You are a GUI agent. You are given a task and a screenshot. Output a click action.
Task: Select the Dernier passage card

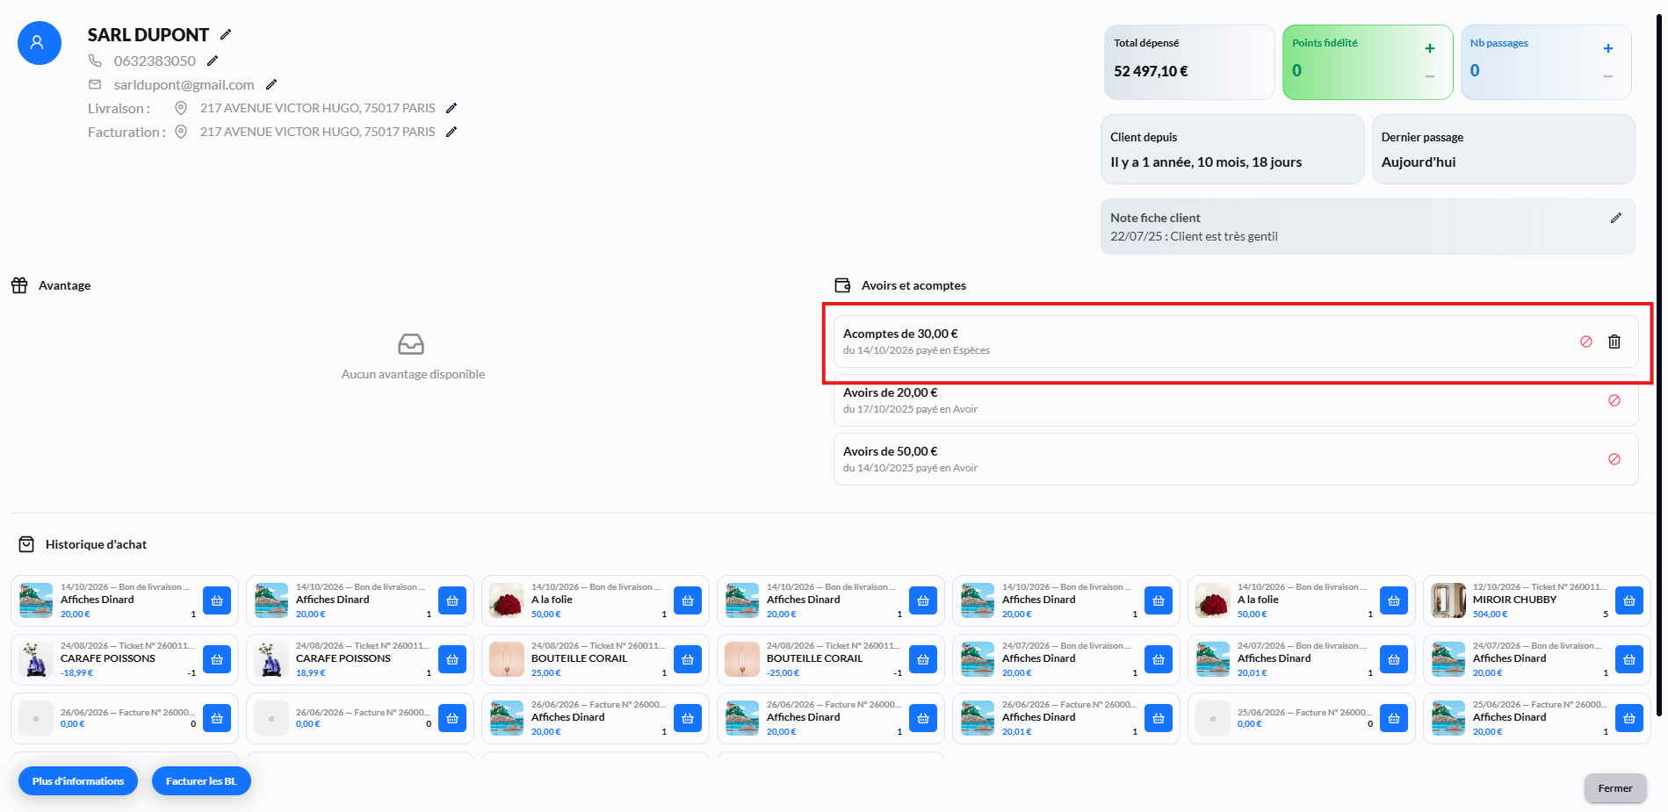coord(1504,149)
